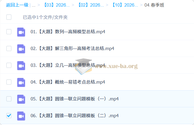Image resolution: width=194 pixels, height=125 pixels.
Task: Uncheck the box for 06 圆锥 video
Action: (9, 116)
